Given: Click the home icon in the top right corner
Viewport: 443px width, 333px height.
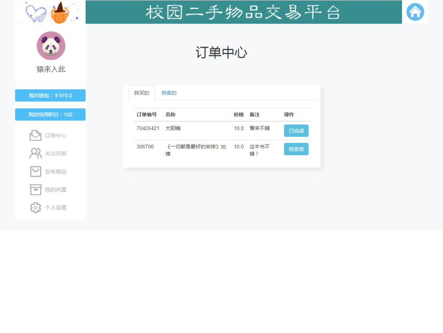Looking at the screenshot, I should tap(415, 12).
